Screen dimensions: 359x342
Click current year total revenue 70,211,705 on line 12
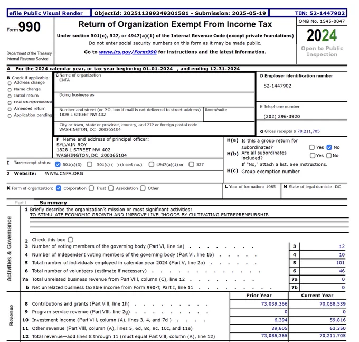pos(333,336)
